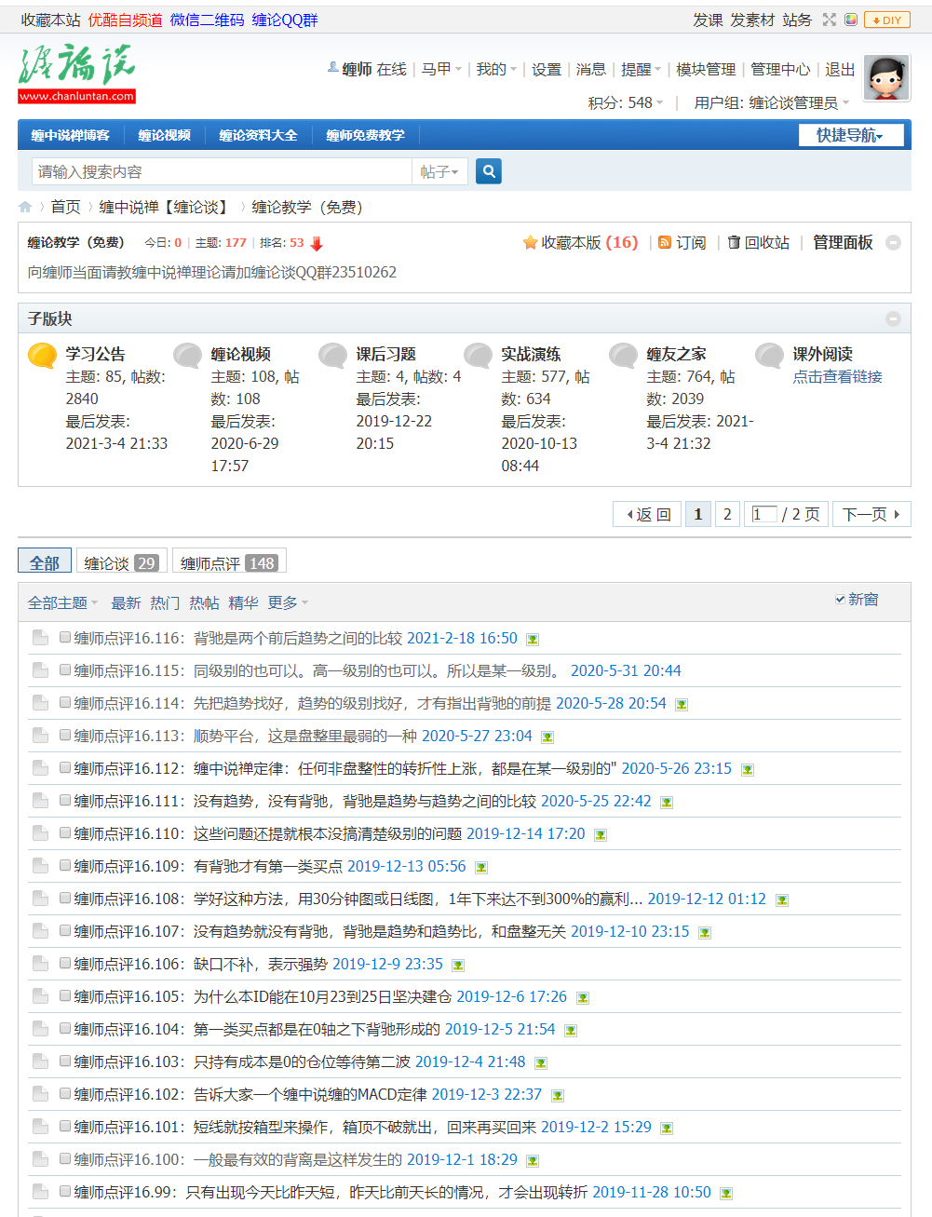The image size is (932, 1217).
Task: Open the 全部主题 filter dropdown
Action: [x=62, y=603]
